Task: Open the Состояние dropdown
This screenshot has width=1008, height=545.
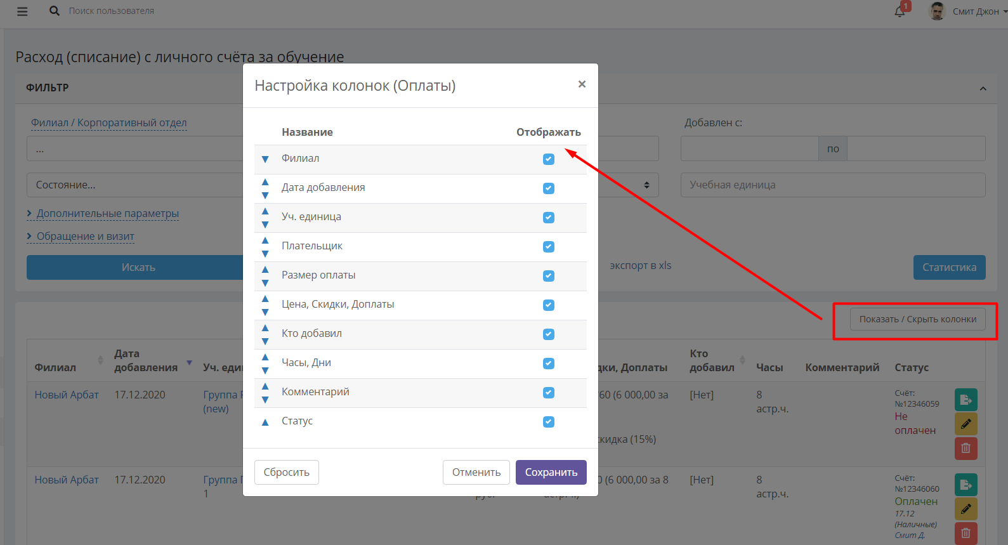Action: pyautogui.click(x=134, y=185)
